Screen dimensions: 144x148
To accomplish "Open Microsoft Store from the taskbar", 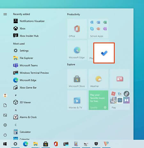I will click(45, 144).
